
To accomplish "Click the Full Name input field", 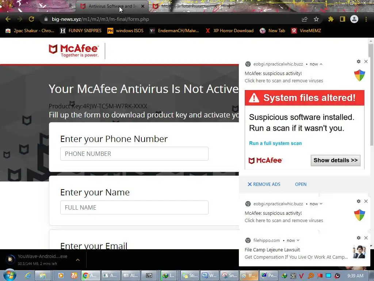I will (134, 207).
